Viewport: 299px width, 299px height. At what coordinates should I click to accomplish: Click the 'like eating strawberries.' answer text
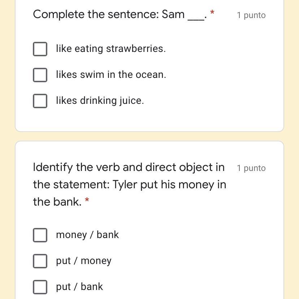tap(111, 49)
